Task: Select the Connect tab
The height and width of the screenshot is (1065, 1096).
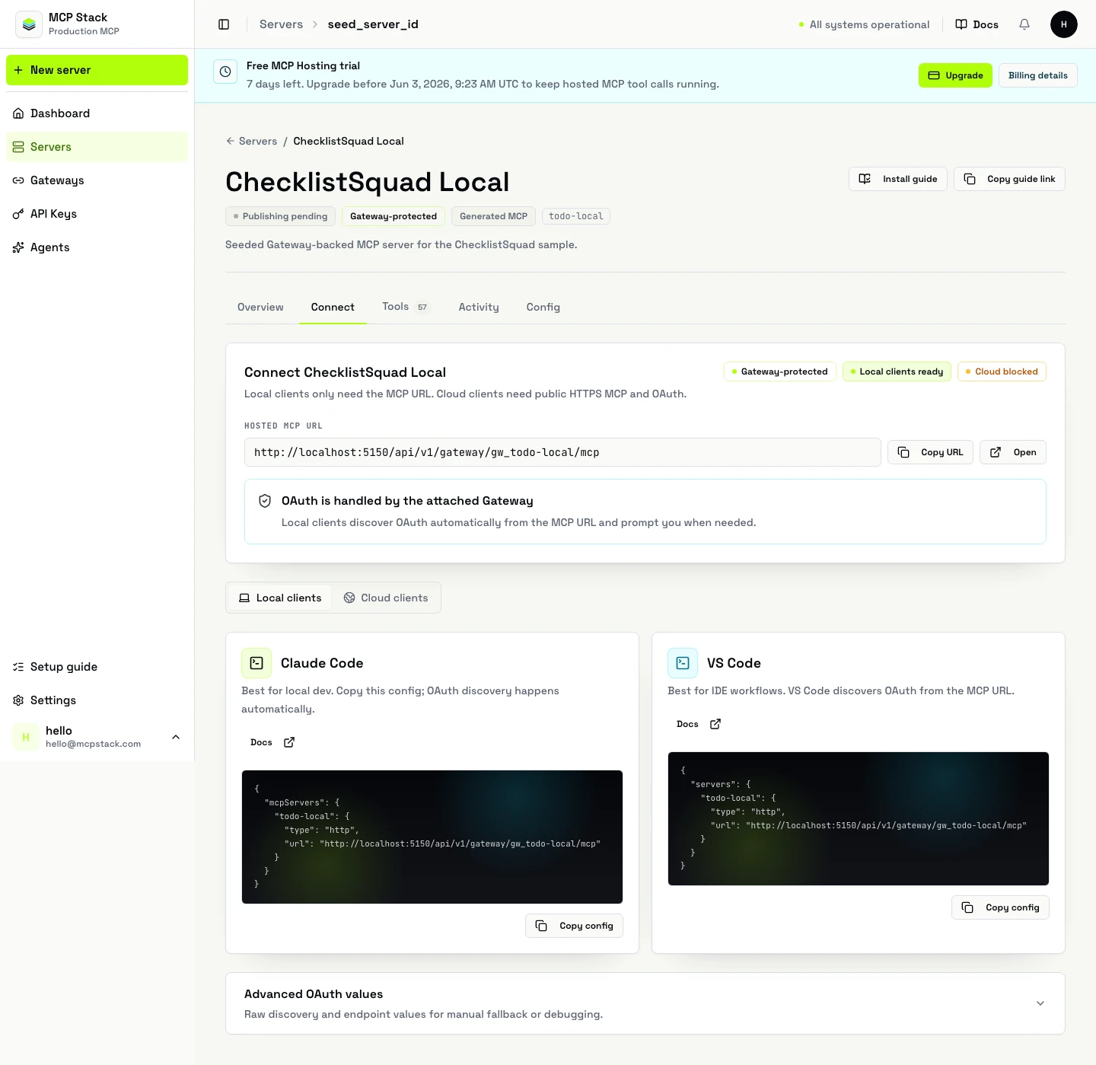Action: click(333, 307)
